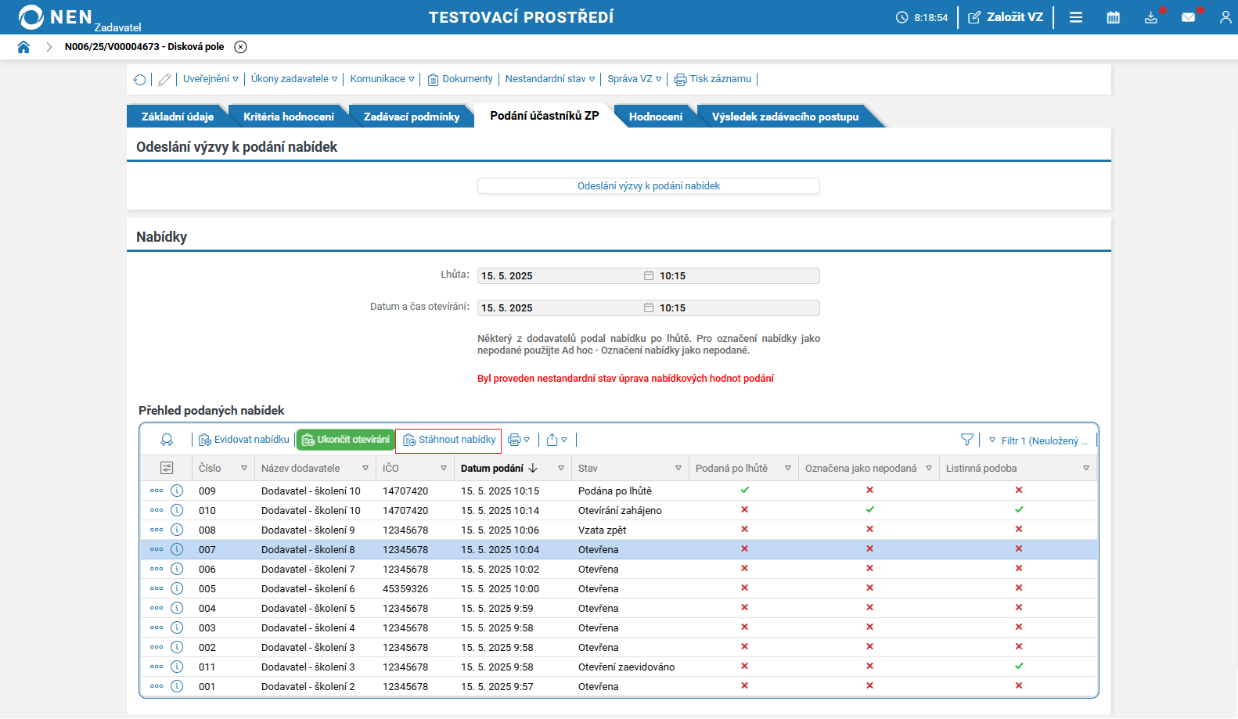Expand the Uveřejnění dropdown menu

coord(211,79)
